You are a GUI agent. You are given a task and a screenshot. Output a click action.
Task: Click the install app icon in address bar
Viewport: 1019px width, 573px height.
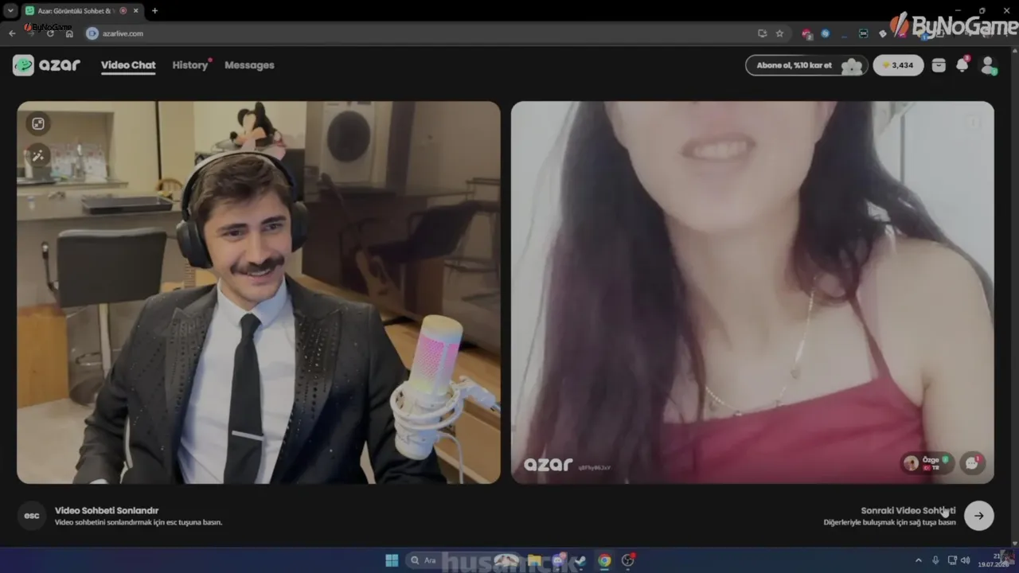[763, 33]
